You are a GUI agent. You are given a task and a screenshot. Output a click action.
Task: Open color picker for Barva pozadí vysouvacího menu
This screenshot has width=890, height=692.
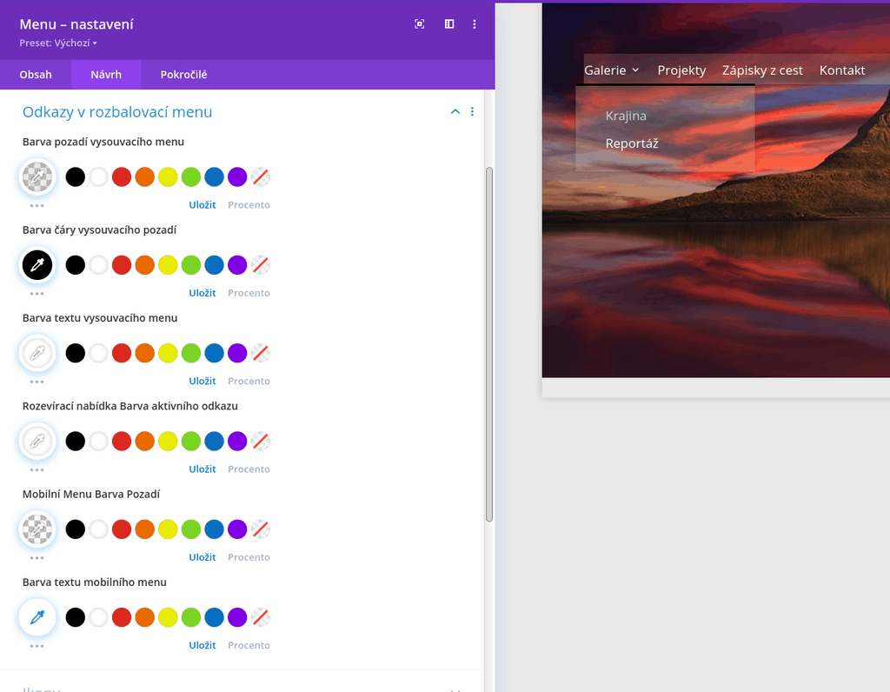37,177
